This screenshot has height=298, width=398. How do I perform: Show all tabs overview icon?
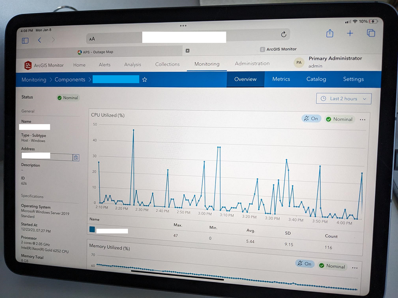tap(371, 33)
